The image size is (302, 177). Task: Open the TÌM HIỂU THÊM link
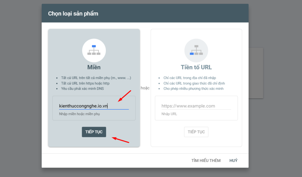click(206, 161)
